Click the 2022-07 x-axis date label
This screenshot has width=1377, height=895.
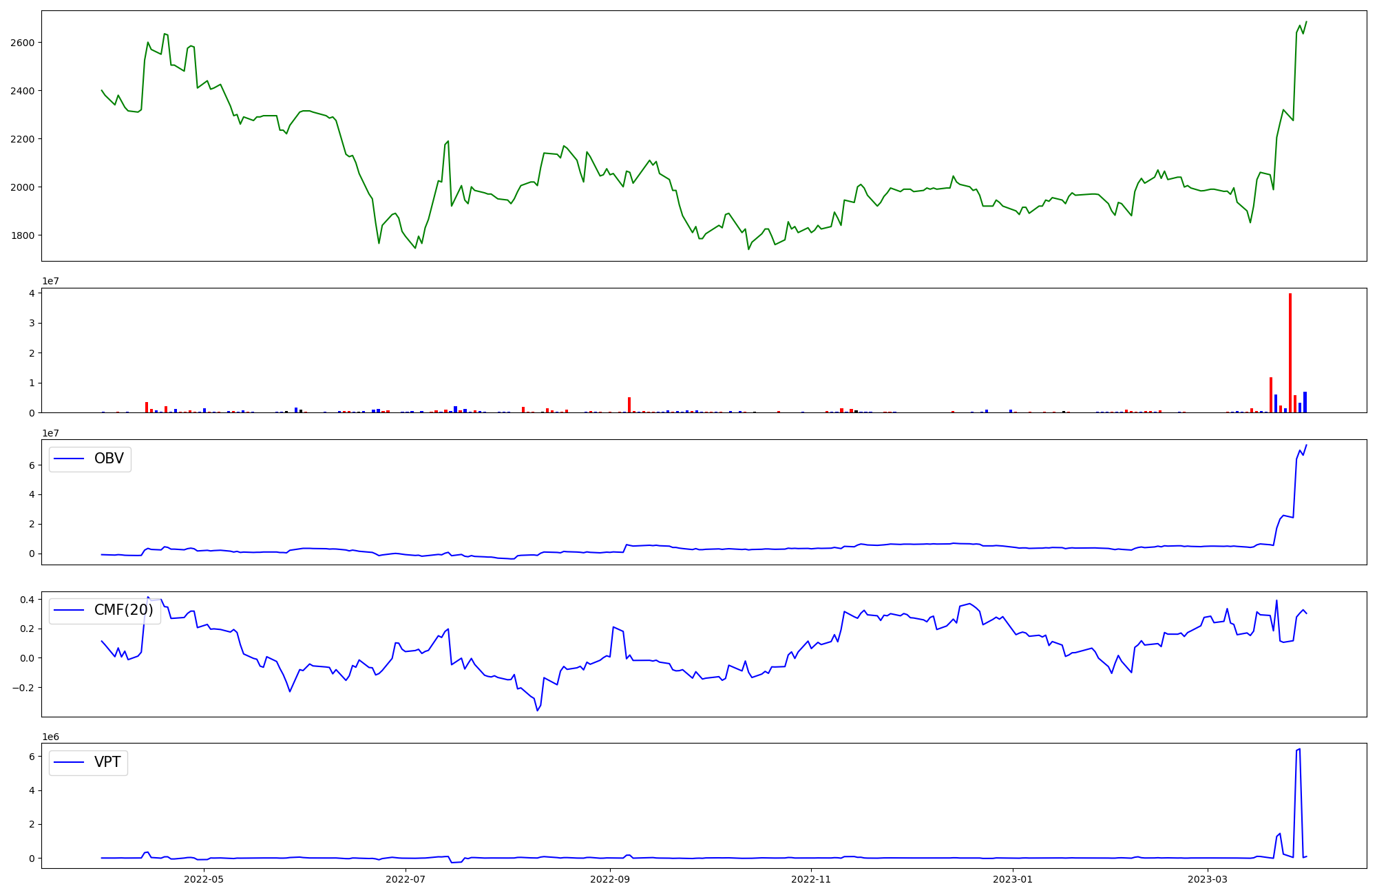pyautogui.click(x=406, y=879)
